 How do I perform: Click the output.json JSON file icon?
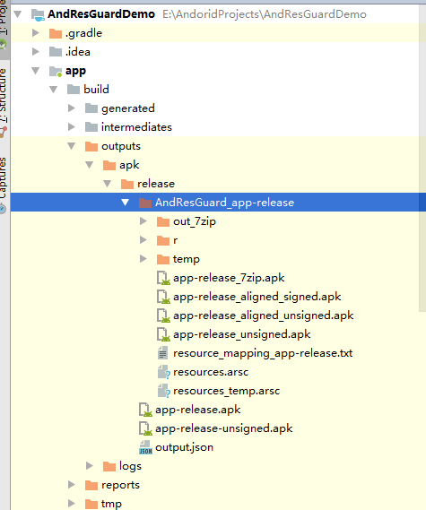pos(145,447)
